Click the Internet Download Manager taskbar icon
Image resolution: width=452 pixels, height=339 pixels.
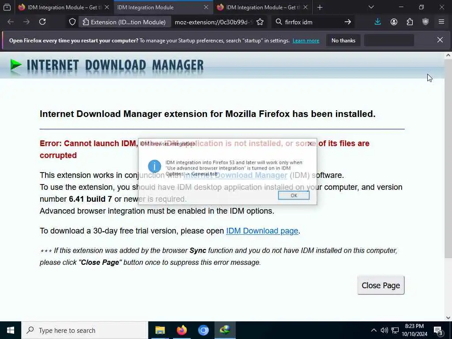pos(225,330)
